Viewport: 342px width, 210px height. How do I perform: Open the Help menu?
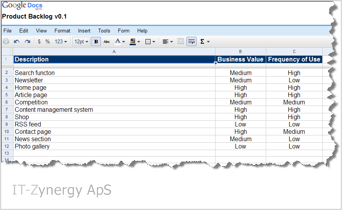click(x=142, y=31)
